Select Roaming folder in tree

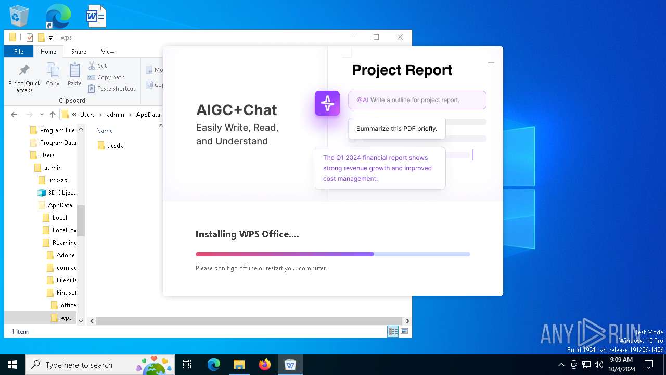(x=59, y=243)
